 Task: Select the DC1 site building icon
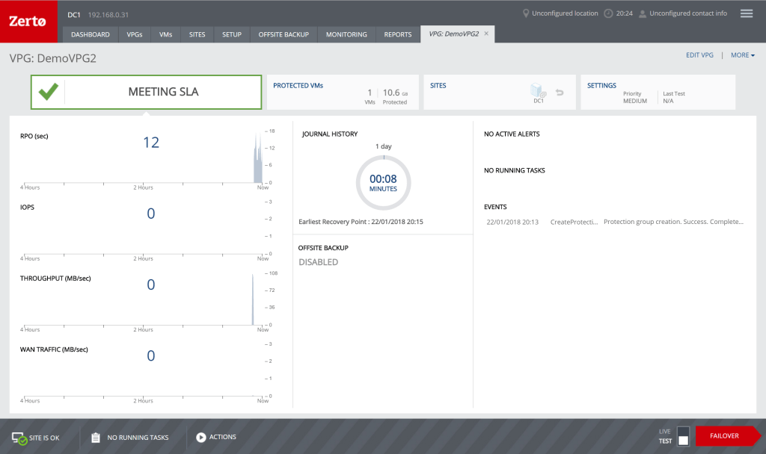(x=536, y=90)
